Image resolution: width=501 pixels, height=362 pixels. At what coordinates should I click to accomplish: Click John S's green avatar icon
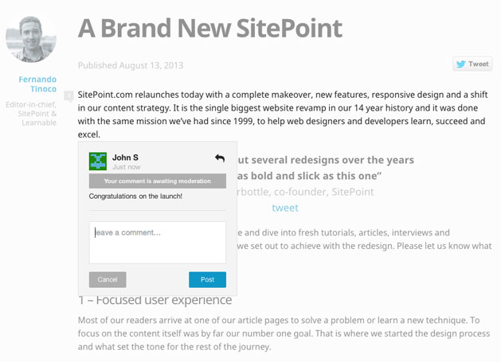click(x=98, y=162)
